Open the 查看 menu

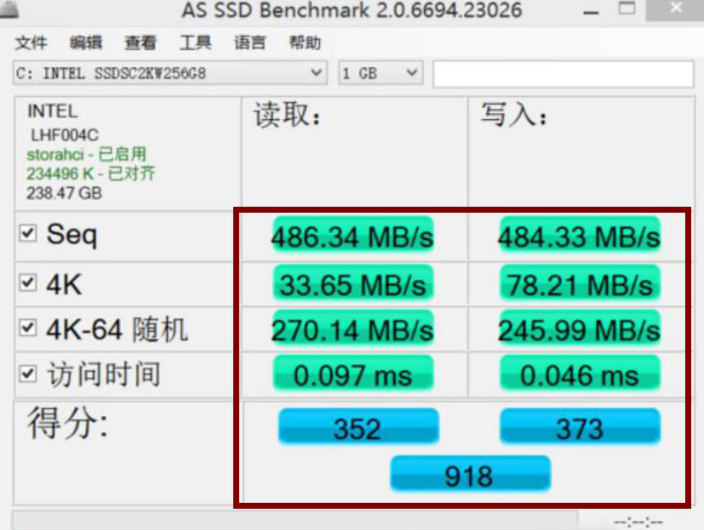(139, 43)
